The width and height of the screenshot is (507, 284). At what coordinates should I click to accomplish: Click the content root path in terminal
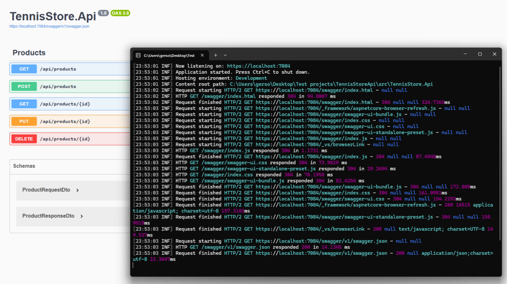tap(331, 84)
